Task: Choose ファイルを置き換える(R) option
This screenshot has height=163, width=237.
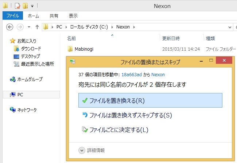Action: pos(150,100)
